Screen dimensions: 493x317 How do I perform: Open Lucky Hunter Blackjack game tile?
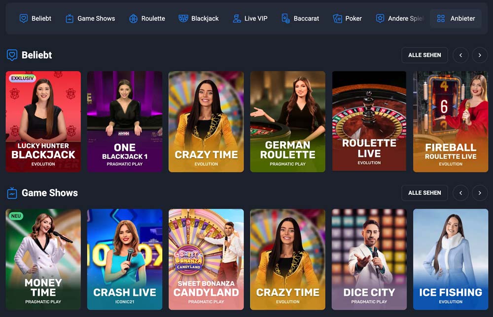(x=43, y=121)
